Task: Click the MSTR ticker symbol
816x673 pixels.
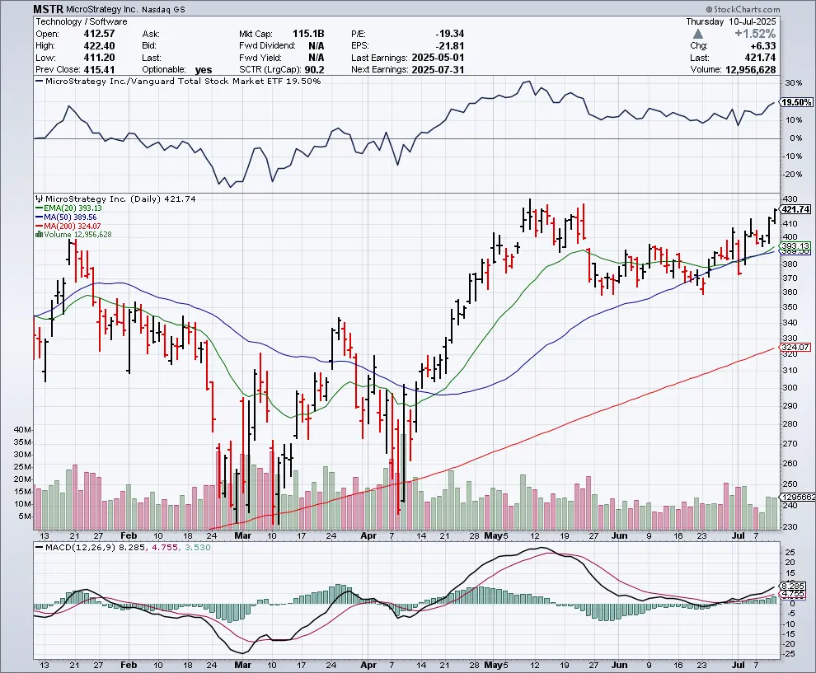Action: click(x=49, y=9)
